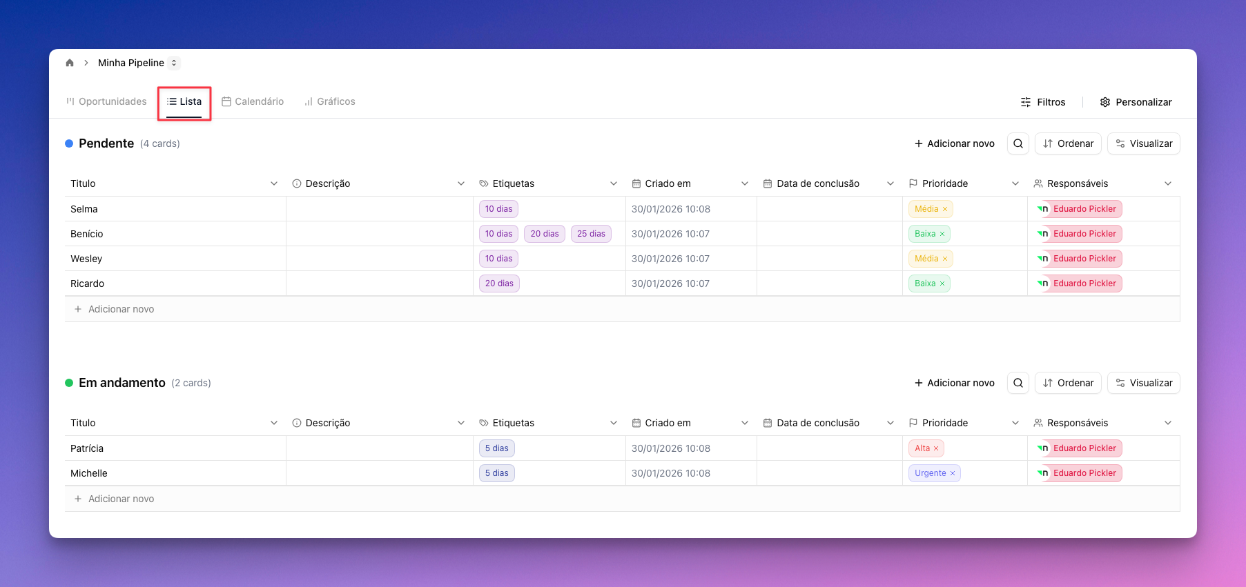Switch to the Oportunidades tab
Viewport: 1246px width, 587px height.
106,101
